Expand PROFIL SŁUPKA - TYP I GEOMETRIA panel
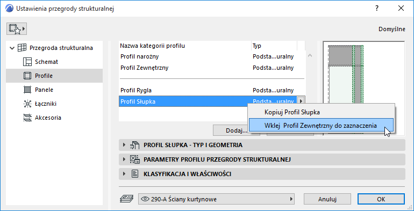 tap(124, 145)
